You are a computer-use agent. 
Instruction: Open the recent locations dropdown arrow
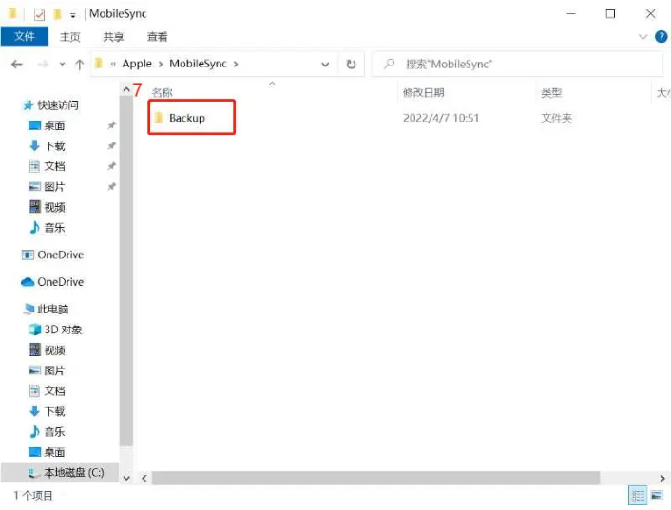pos(62,65)
